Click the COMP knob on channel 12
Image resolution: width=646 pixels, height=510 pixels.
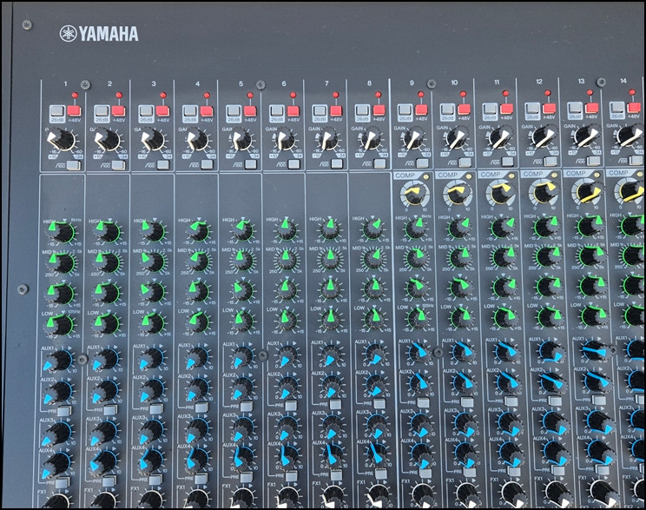[x=544, y=192]
